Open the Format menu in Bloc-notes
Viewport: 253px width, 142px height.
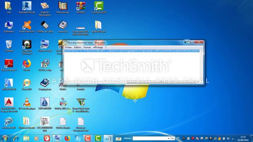tap(87, 47)
